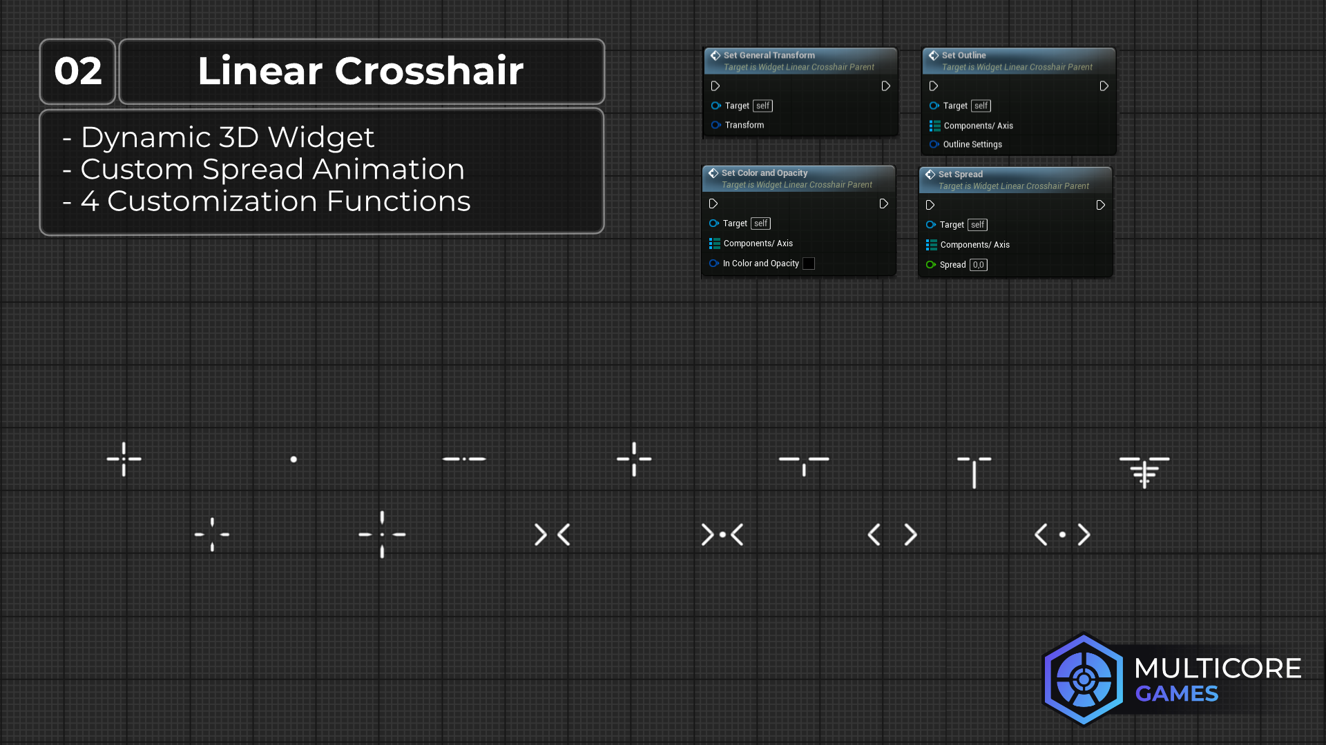1326x745 pixels.
Task: Click the Outline Settings input pin
Action: tap(934, 144)
